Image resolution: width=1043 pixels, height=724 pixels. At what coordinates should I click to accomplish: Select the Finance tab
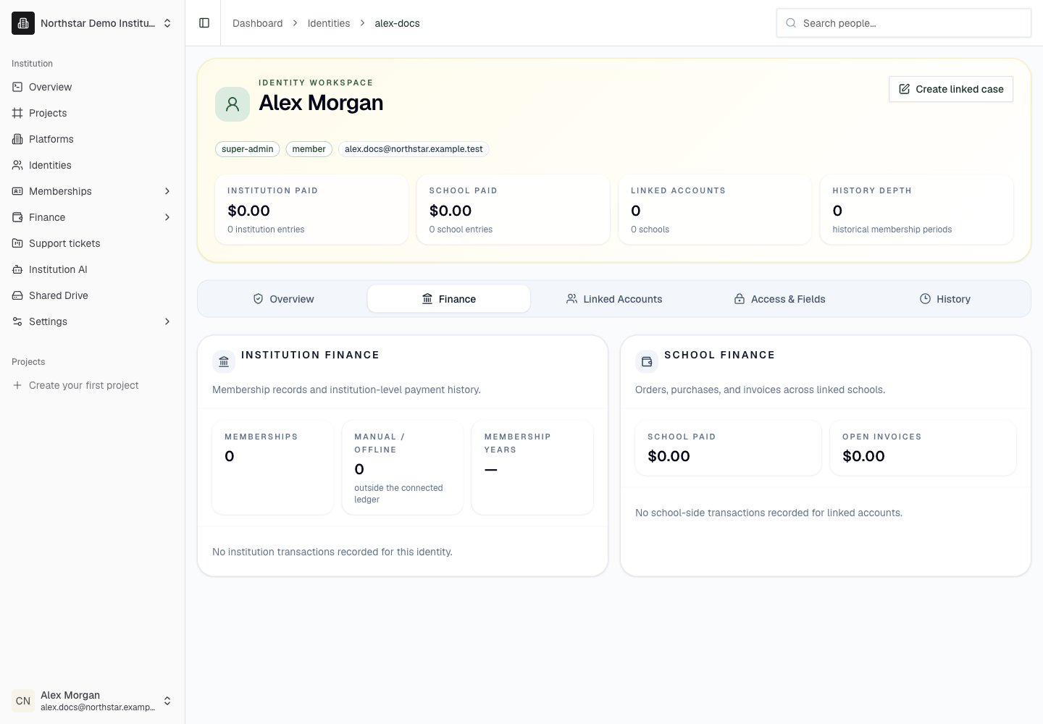click(x=449, y=299)
